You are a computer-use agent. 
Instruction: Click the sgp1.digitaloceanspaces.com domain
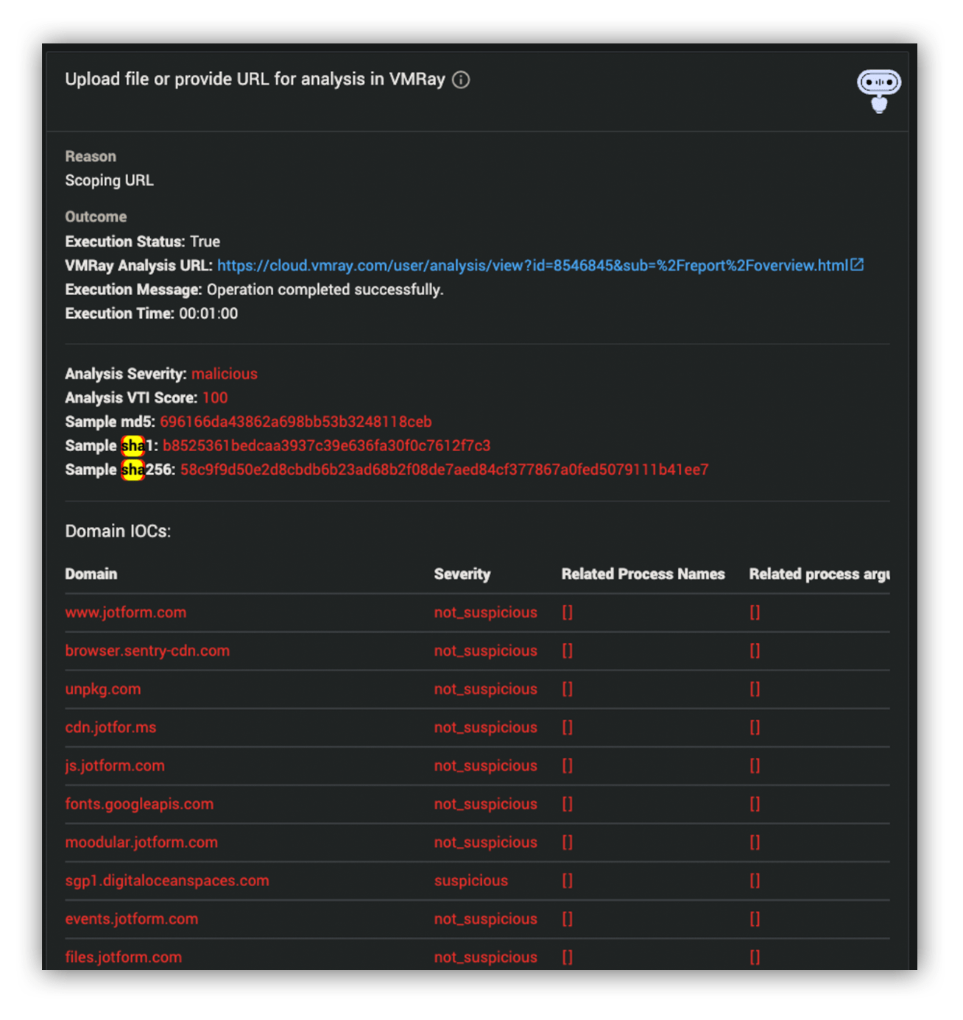167,880
